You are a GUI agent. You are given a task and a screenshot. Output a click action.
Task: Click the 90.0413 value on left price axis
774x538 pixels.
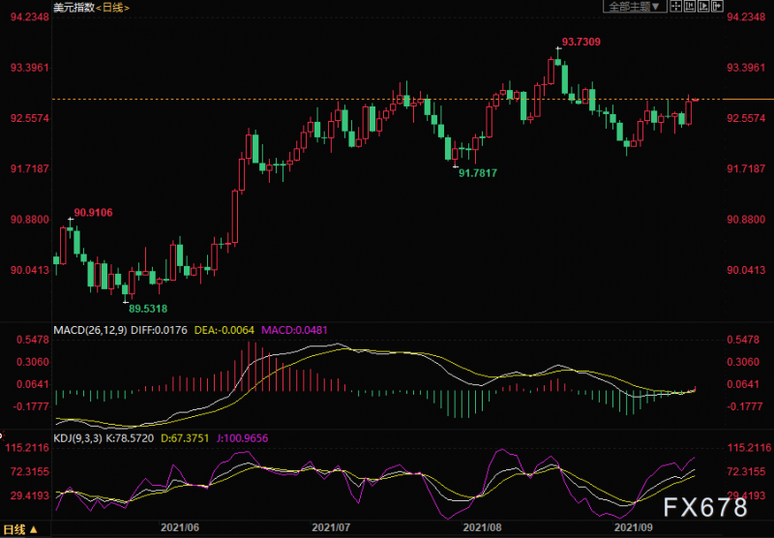[x=30, y=271]
